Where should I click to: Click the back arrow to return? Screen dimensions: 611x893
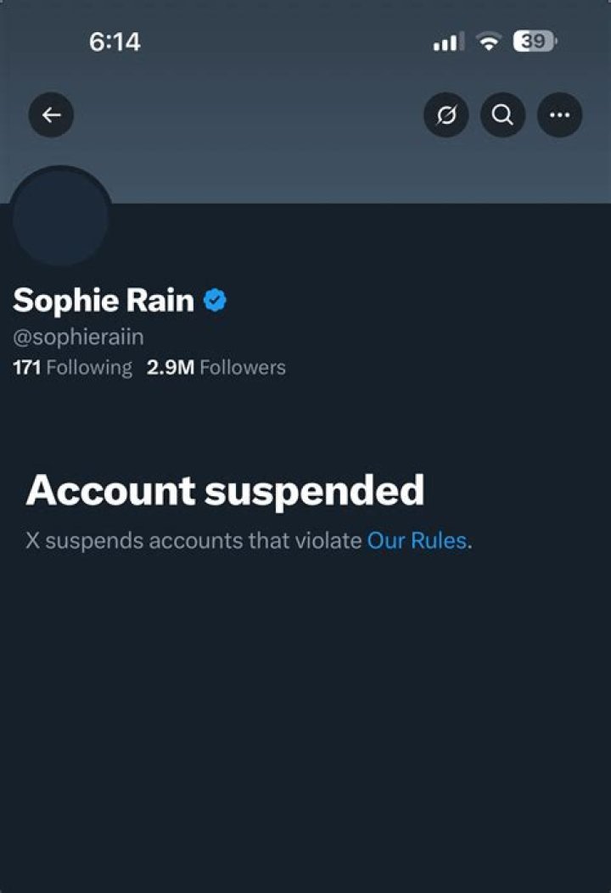pos(51,114)
